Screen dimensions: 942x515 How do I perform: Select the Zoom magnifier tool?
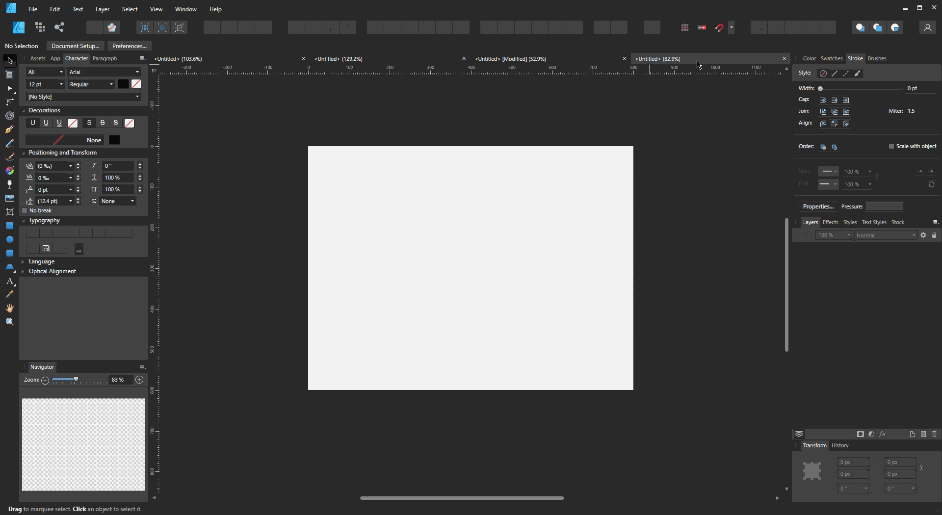click(10, 322)
